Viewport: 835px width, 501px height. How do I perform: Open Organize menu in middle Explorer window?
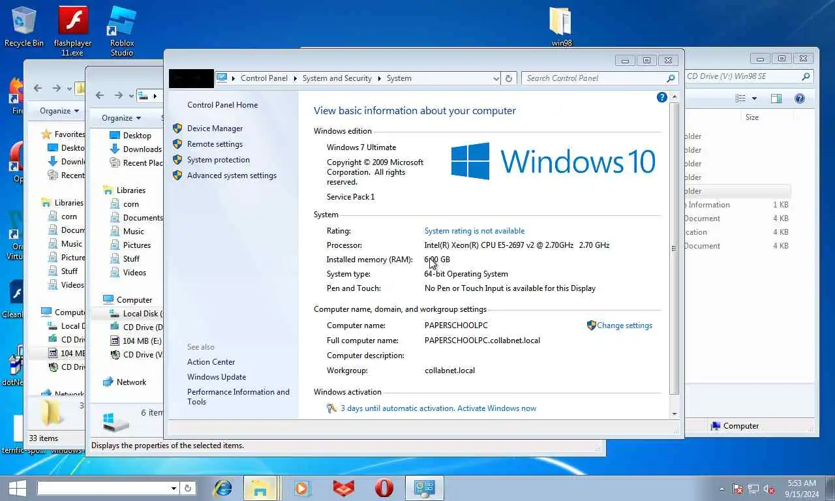click(x=121, y=118)
